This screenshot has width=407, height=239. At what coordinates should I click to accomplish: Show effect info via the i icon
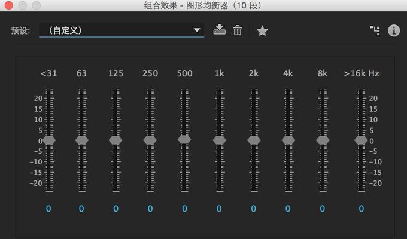tap(394, 30)
